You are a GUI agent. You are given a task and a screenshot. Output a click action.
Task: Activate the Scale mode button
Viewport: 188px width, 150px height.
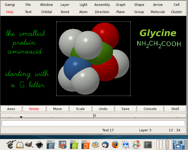(x=81, y=109)
